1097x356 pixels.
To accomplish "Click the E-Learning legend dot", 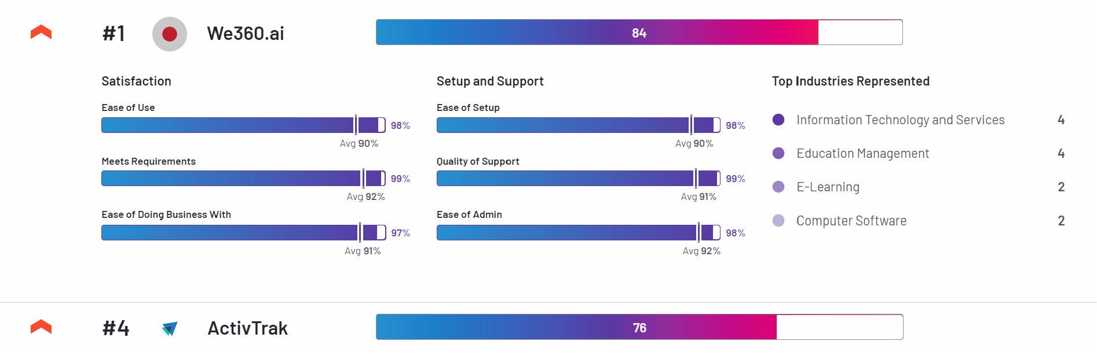I will [x=778, y=187].
